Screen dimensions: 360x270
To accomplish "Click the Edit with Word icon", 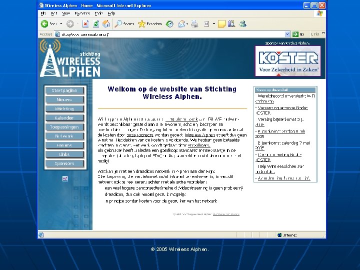I will pyautogui.click(x=206, y=23).
